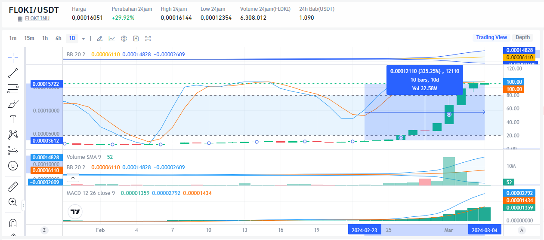Image resolution: width=544 pixels, height=240 pixels.
Task: Collapse the drawing toolbar side handle
Action: (23, 206)
